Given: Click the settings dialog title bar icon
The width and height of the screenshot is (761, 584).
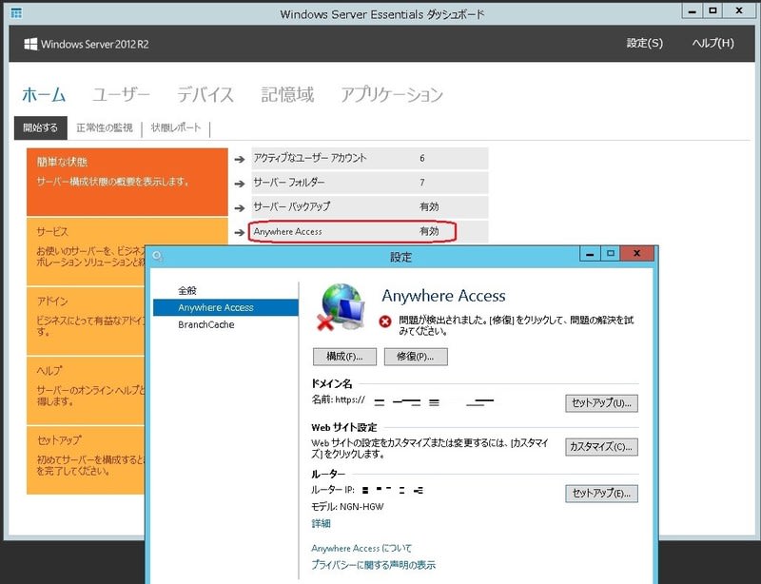Looking at the screenshot, I should [x=157, y=256].
